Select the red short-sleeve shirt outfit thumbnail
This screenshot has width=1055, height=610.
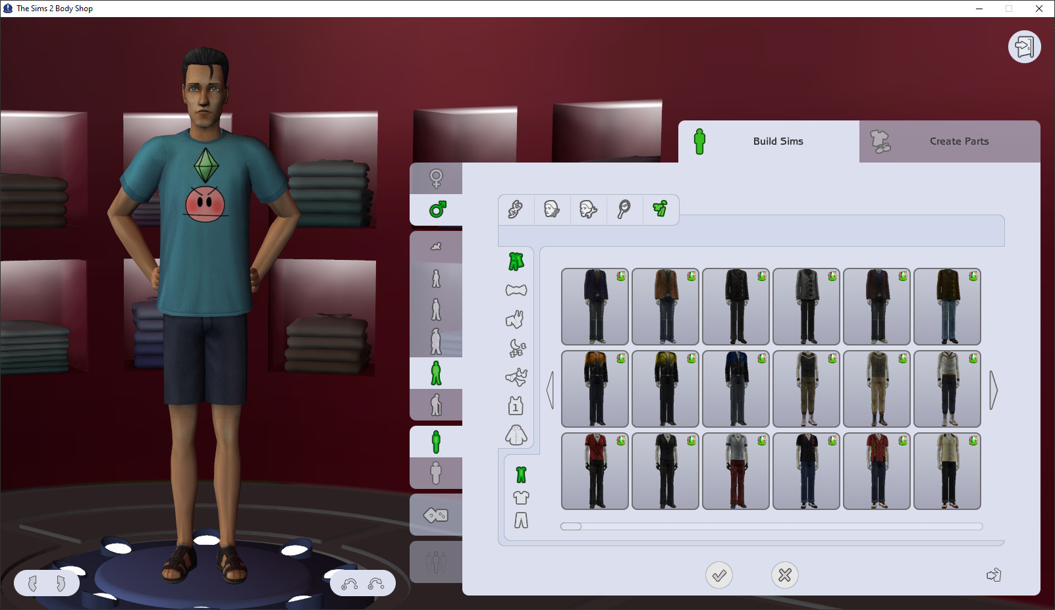pyautogui.click(x=595, y=471)
